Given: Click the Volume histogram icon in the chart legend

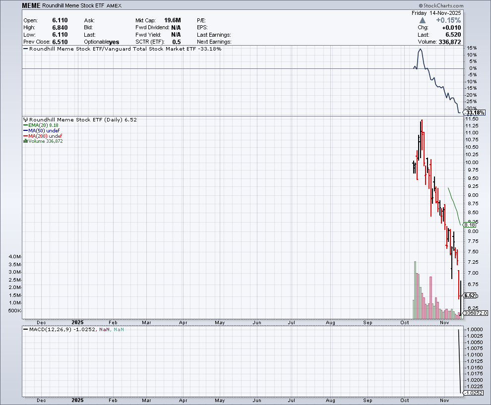Looking at the screenshot, I should [25, 141].
